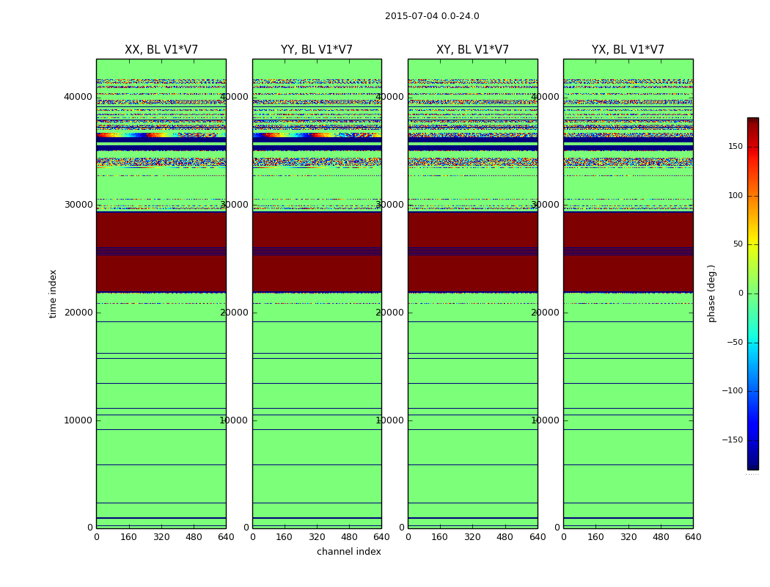Image resolution: width=770 pixels, height=587 pixels.
Task: Click the '320' x-tick under the YY panel
Action: pyautogui.click(x=317, y=537)
